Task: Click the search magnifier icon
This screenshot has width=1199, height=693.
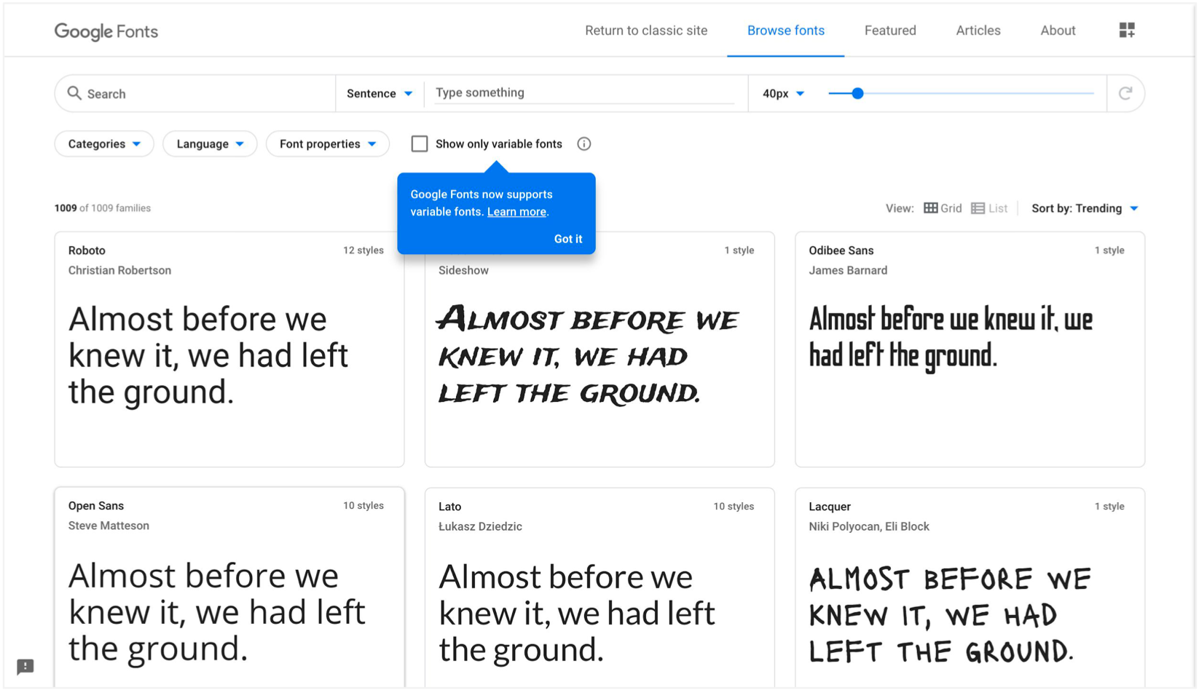Action: coord(74,93)
